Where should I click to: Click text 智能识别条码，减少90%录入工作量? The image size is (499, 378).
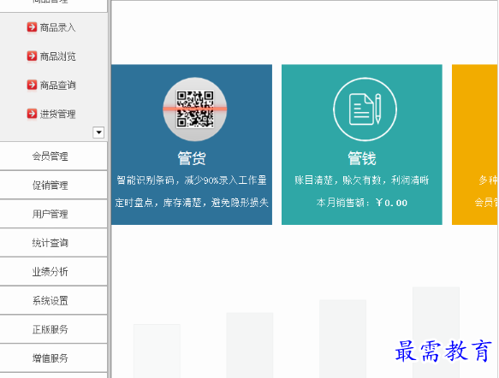tap(192, 180)
